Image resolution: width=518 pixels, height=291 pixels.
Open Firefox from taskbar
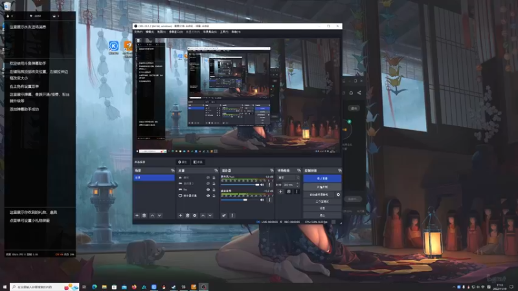(134, 287)
